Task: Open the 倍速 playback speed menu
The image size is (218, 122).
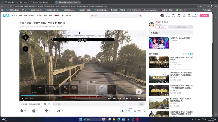Action: (115, 98)
